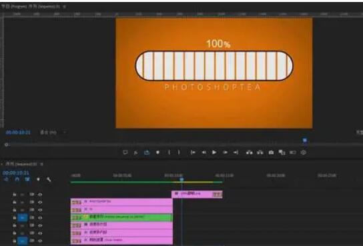Viewport: 363px width, 246px height.
Task: Open playback resolution dropdown at monitor right
Action: pos(359,132)
